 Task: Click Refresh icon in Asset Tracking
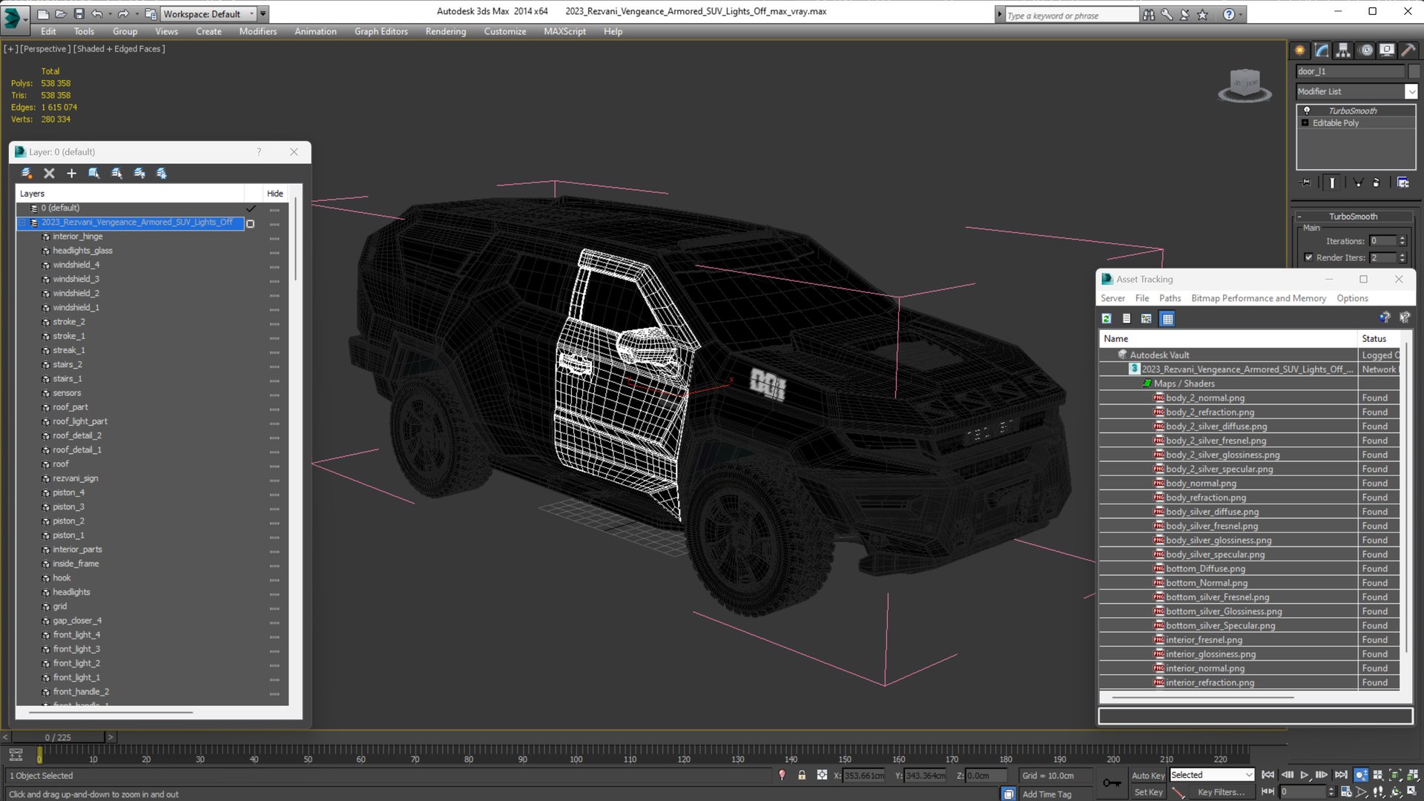tap(1107, 319)
